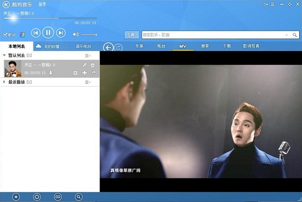This screenshot has height=202, width=302.
Task: Open 音乐电台 tab
Action: point(84,46)
